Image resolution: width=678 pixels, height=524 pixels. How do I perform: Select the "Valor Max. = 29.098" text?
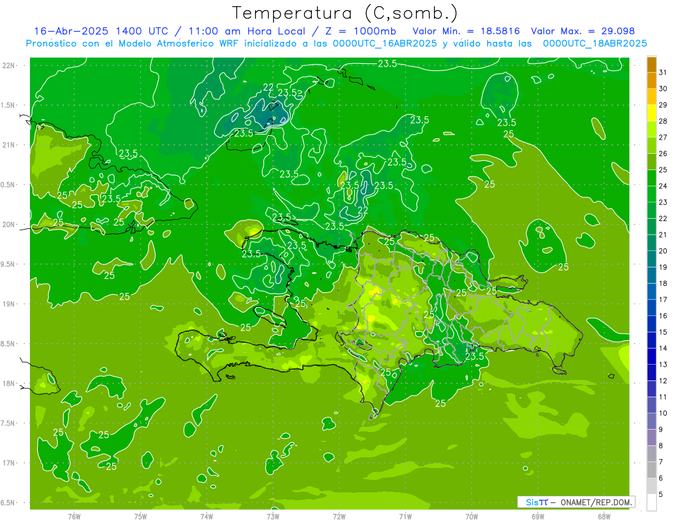583,31
